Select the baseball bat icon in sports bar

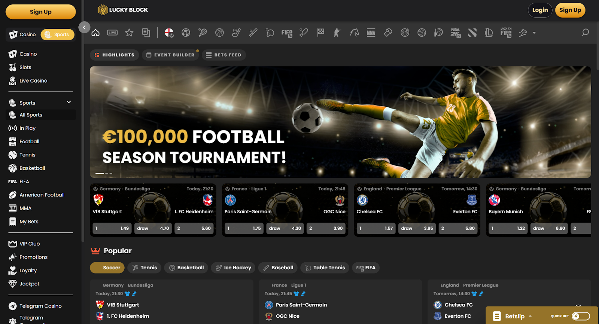click(253, 33)
